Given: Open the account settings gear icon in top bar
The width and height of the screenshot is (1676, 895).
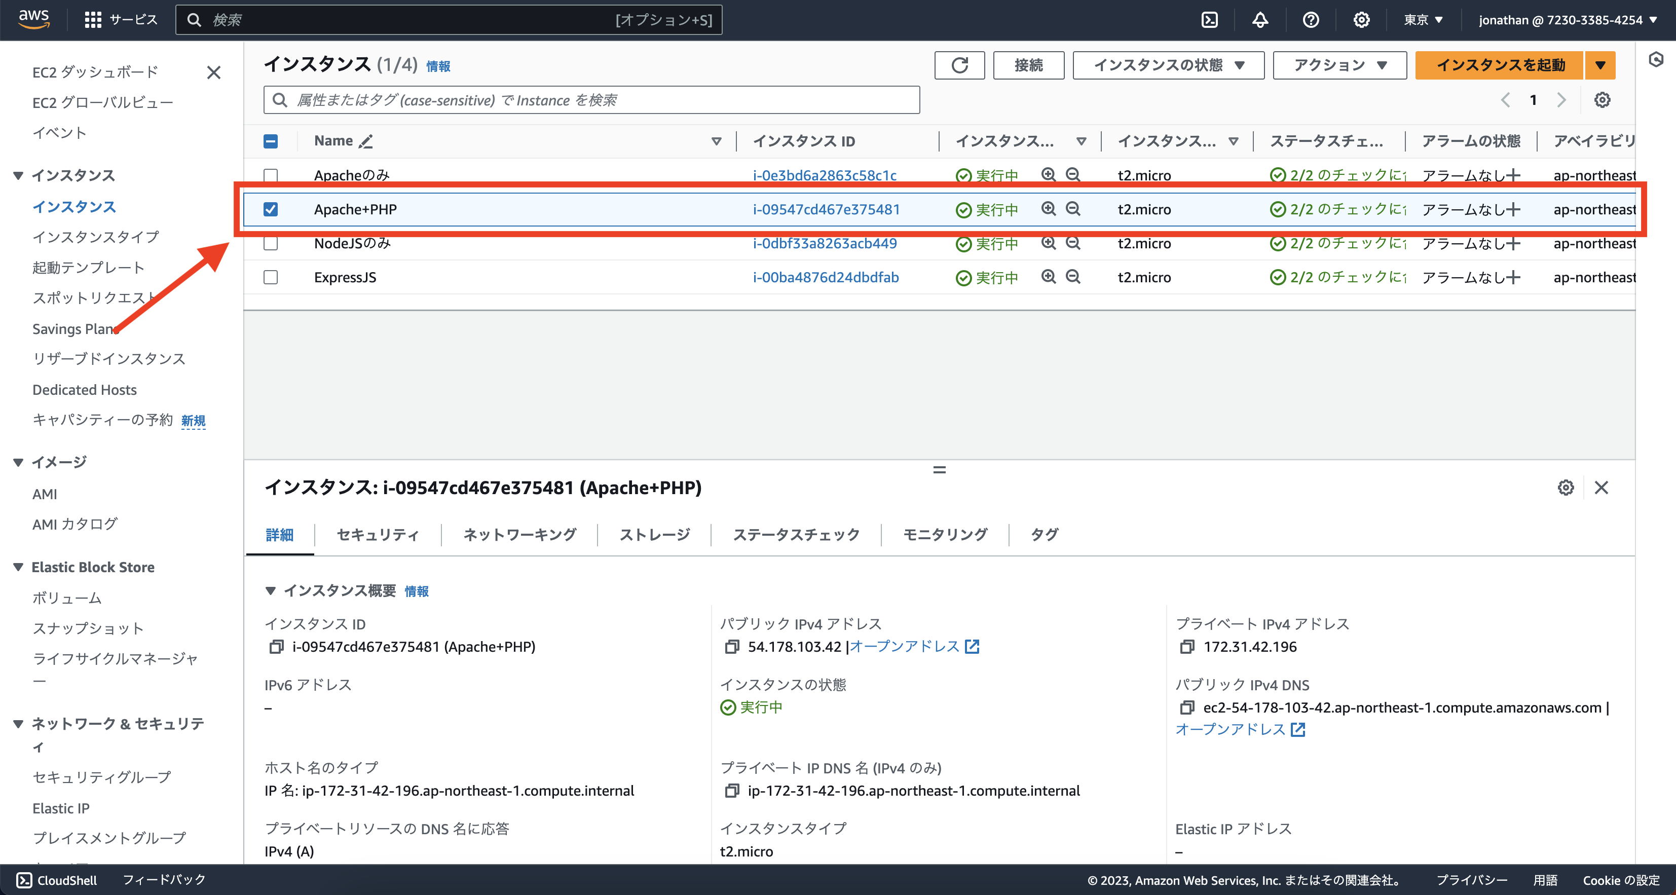Looking at the screenshot, I should [1361, 20].
